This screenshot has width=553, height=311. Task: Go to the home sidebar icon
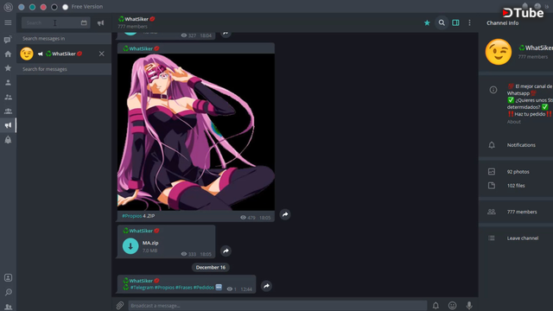(8, 54)
